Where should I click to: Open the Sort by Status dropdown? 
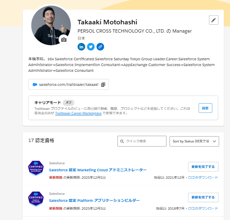click(194, 142)
